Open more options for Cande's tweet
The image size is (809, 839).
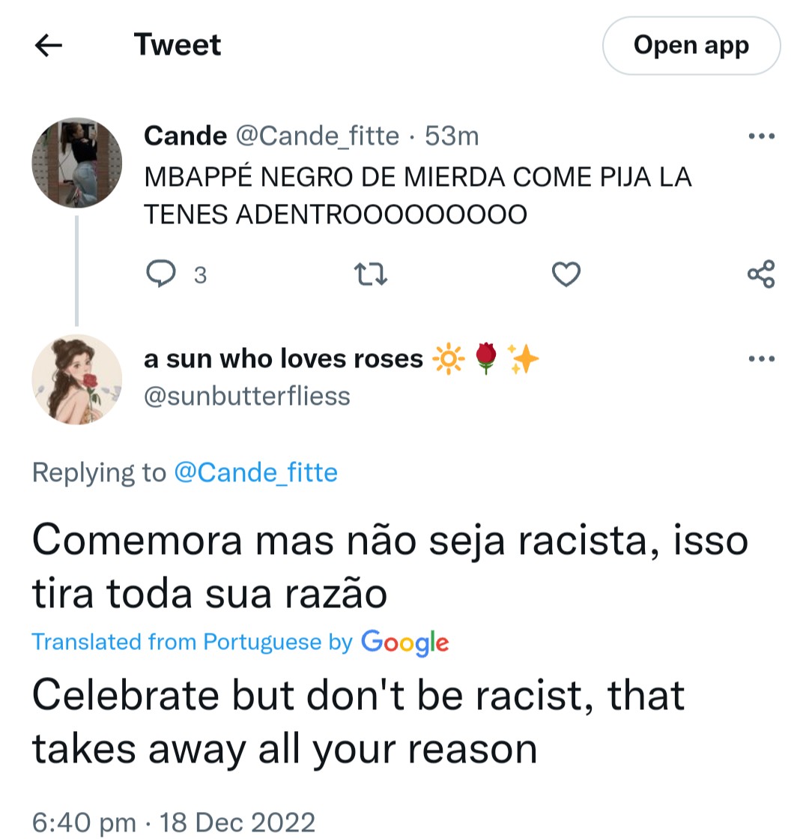click(x=761, y=136)
